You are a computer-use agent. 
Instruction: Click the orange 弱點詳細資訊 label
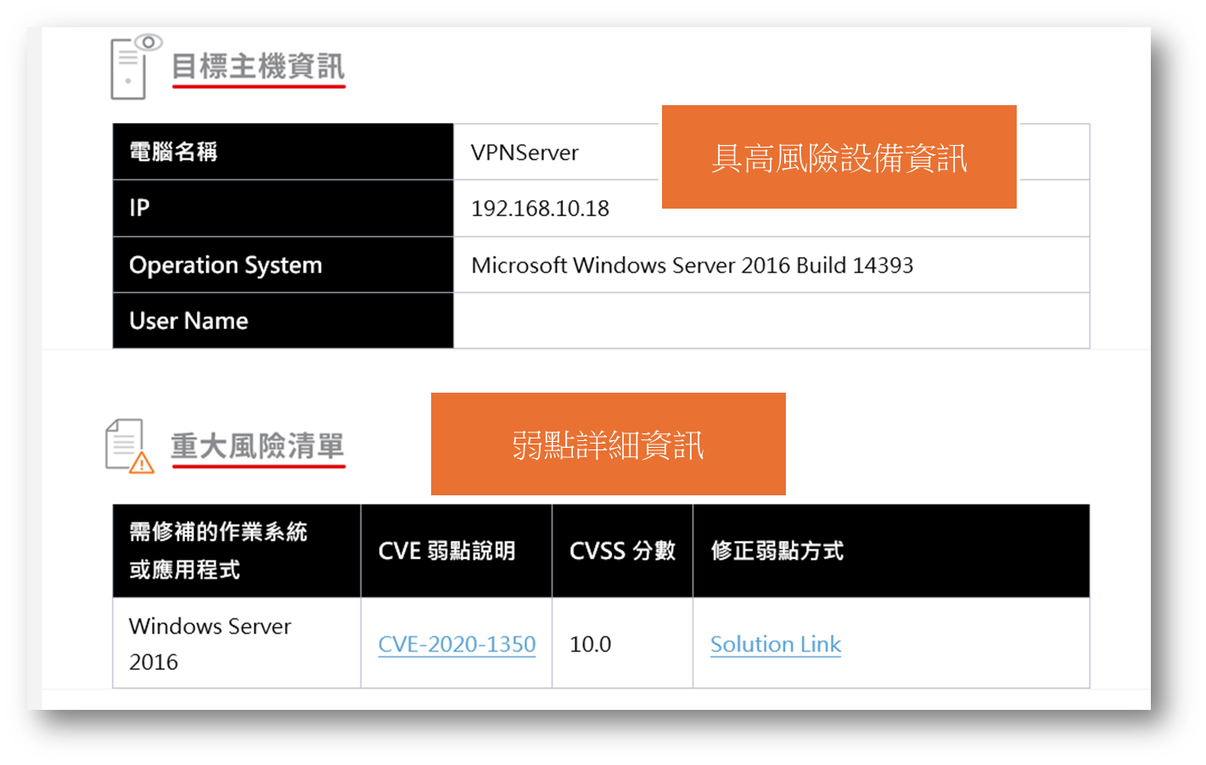(x=608, y=444)
